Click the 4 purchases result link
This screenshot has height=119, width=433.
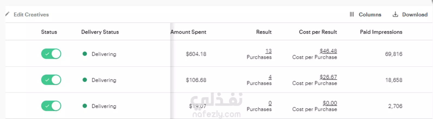(x=270, y=77)
